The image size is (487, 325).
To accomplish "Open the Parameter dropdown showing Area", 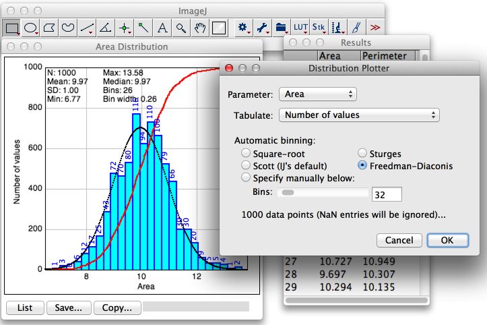I will coord(318,94).
